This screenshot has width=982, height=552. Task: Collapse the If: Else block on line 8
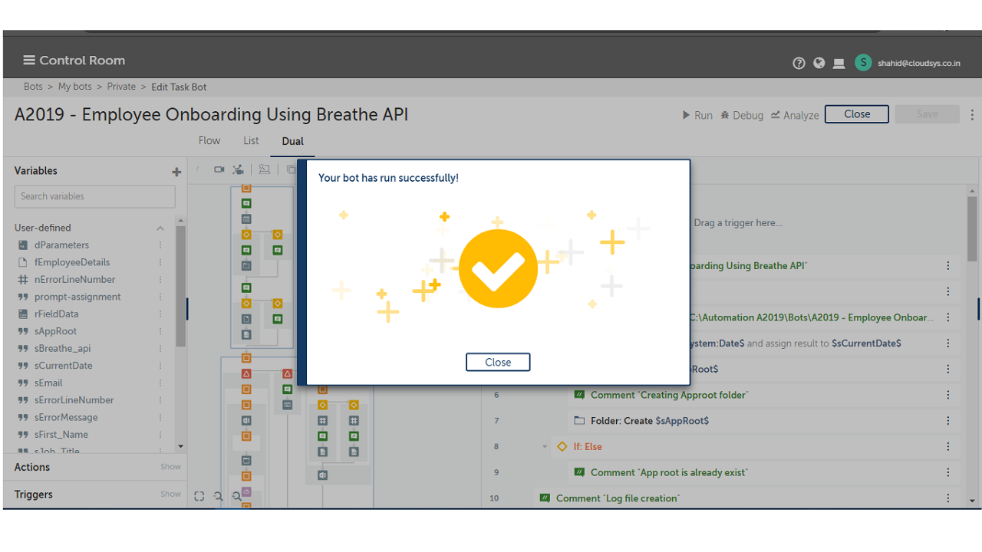[545, 447]
